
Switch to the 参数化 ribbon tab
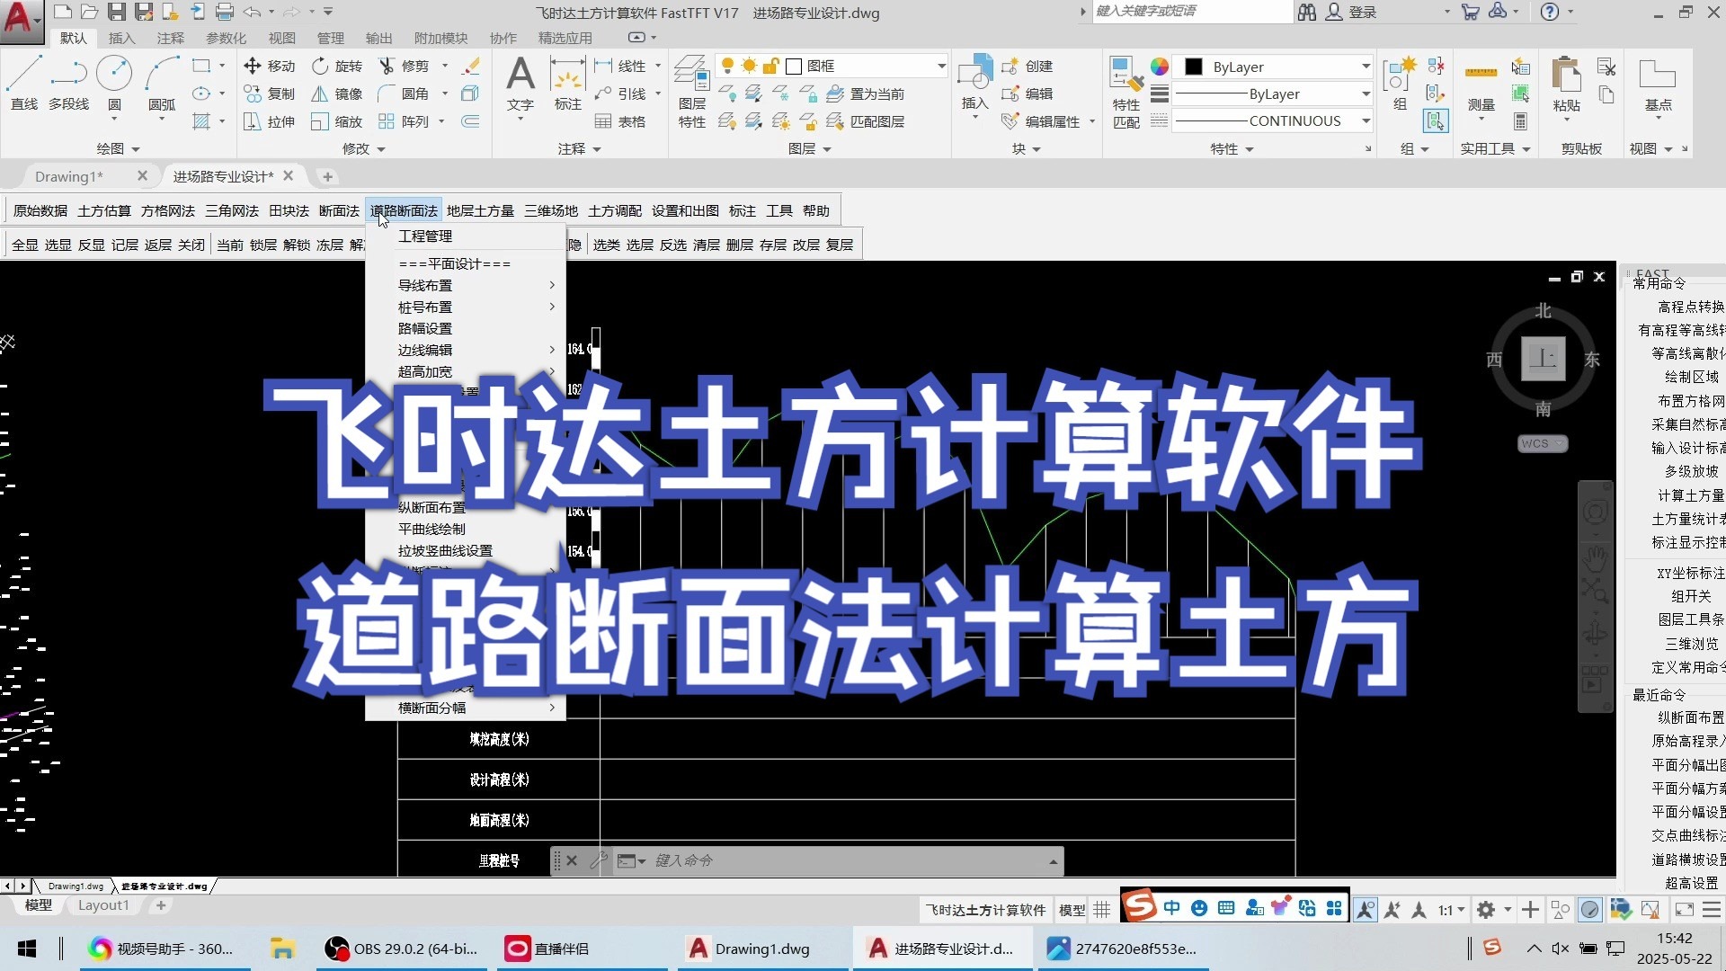[226, 38]
